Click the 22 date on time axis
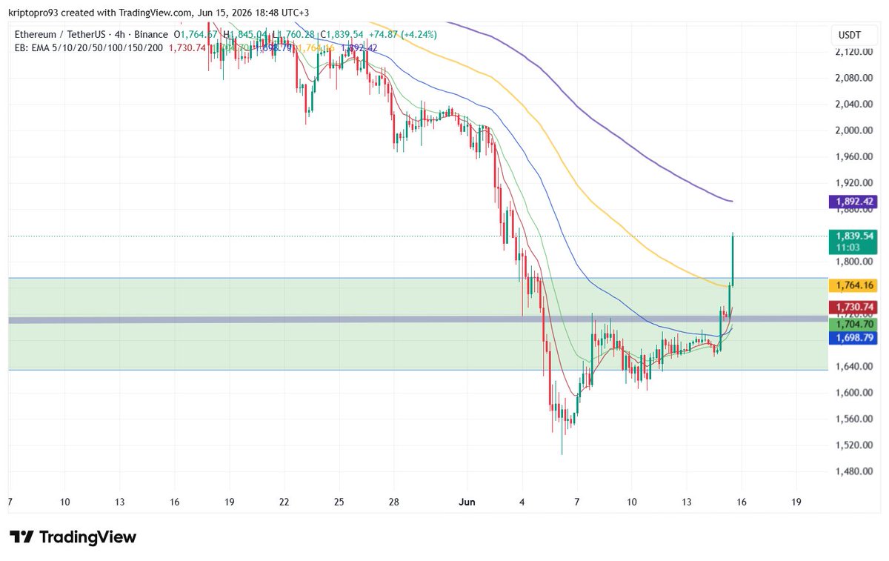This screenshot has width=889, height=561. (284, 502)
